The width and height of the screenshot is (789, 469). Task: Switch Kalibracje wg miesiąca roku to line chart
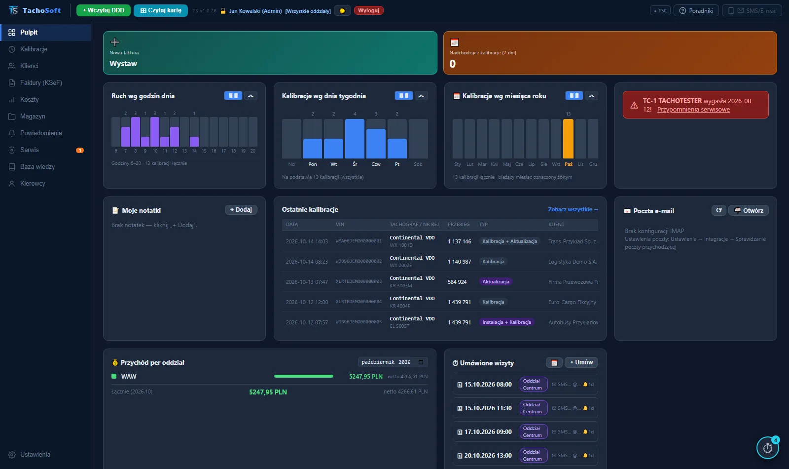click(592, 96)
